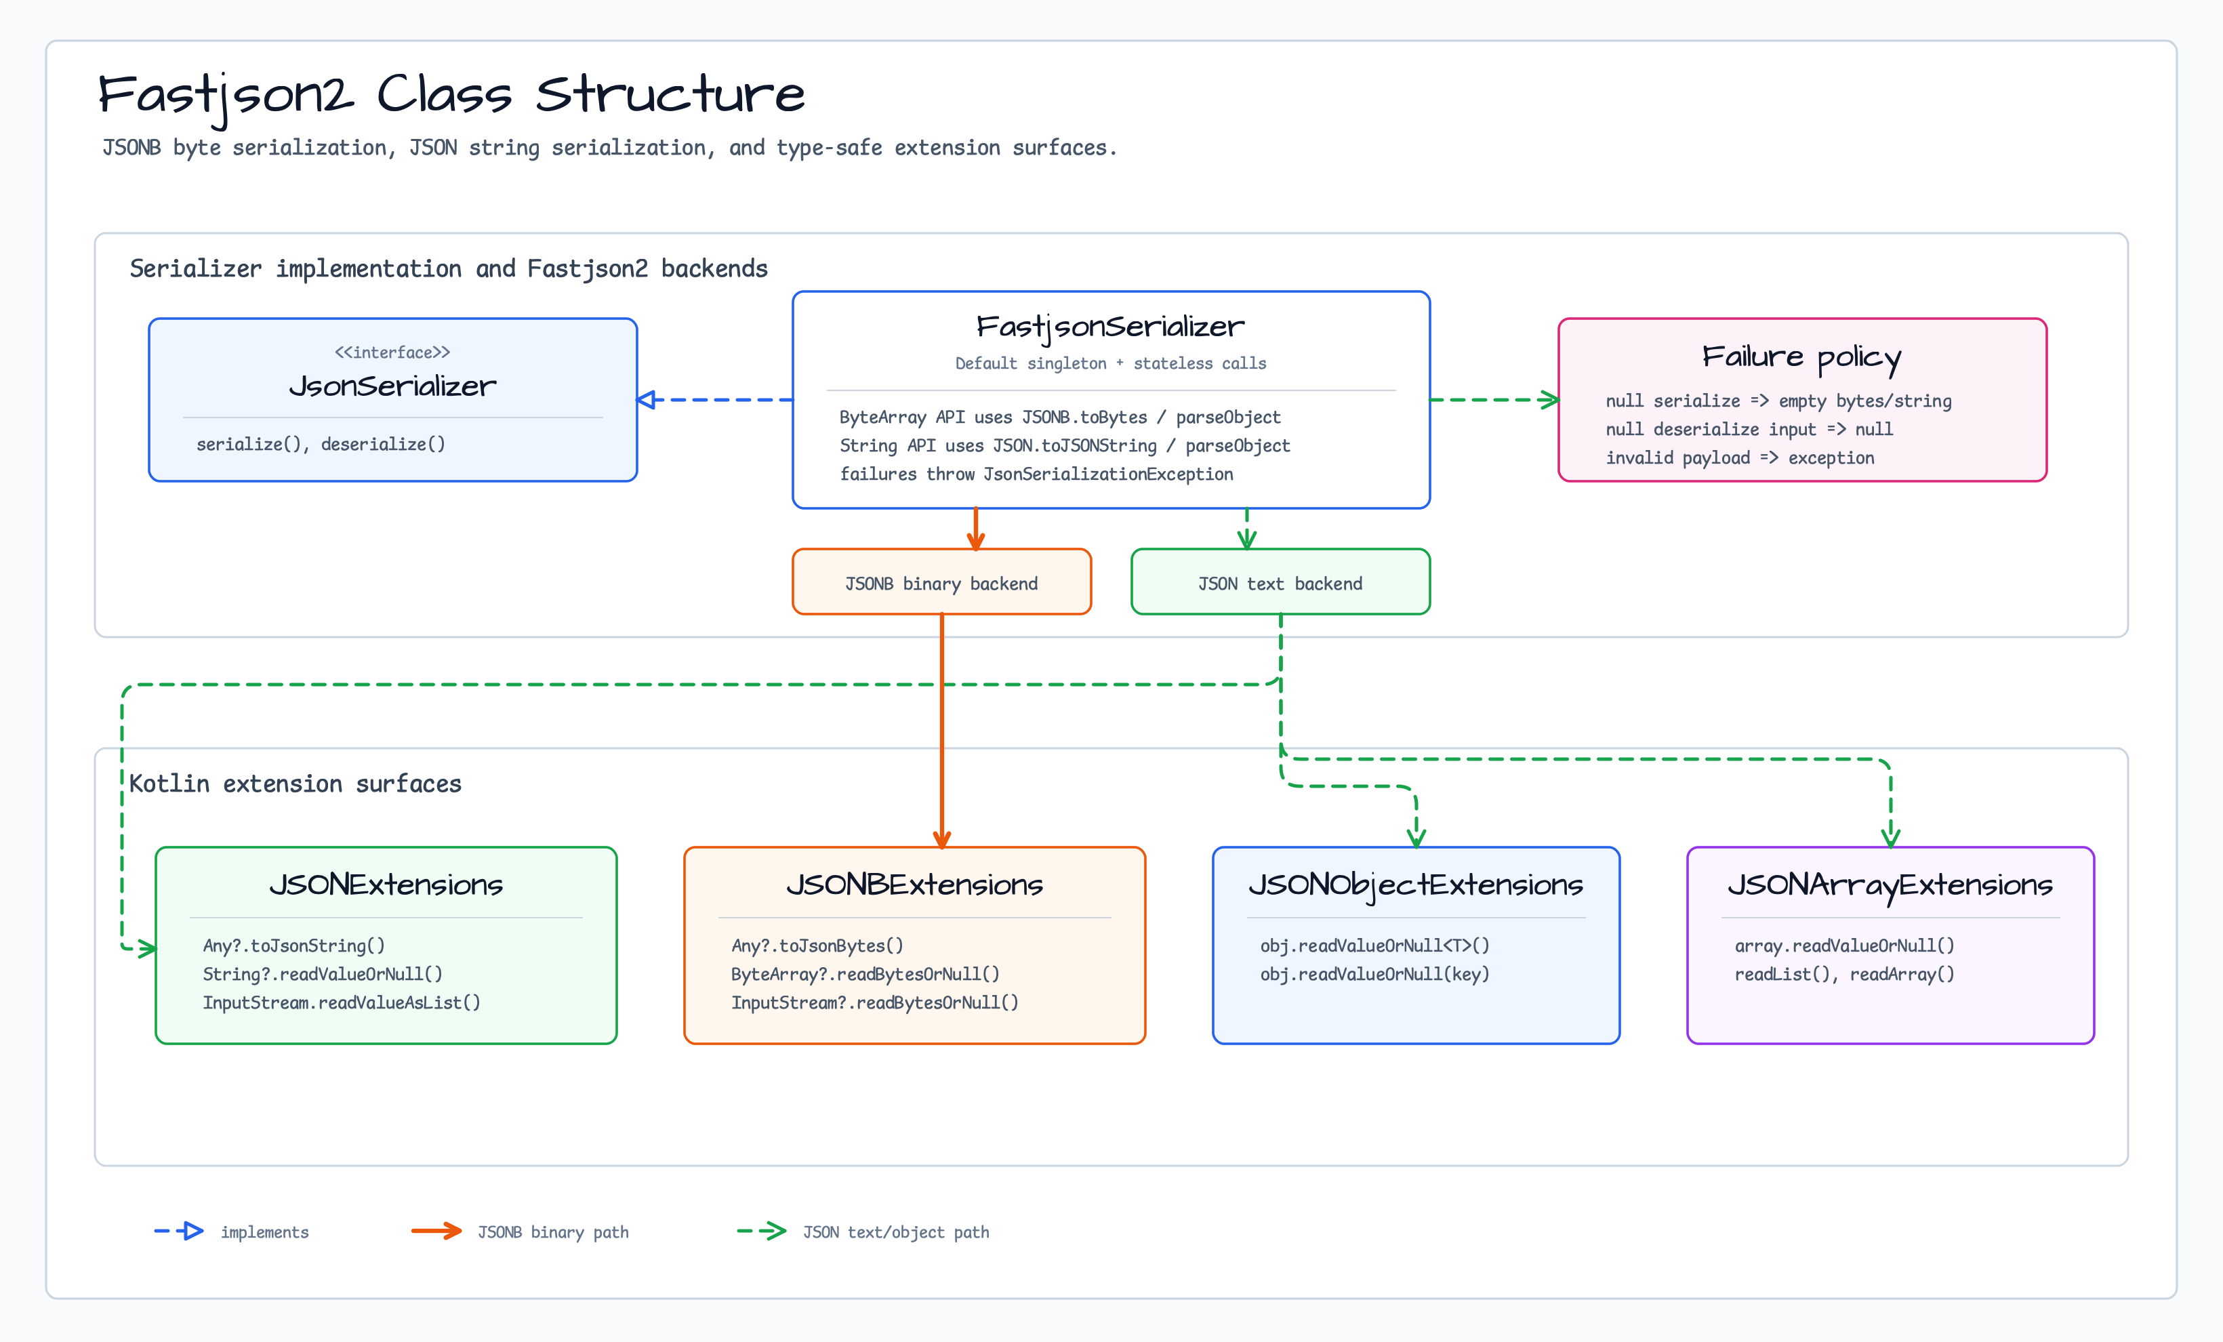
Task: Click 'invalid payload => exception' line
Action: point(1739,458)
